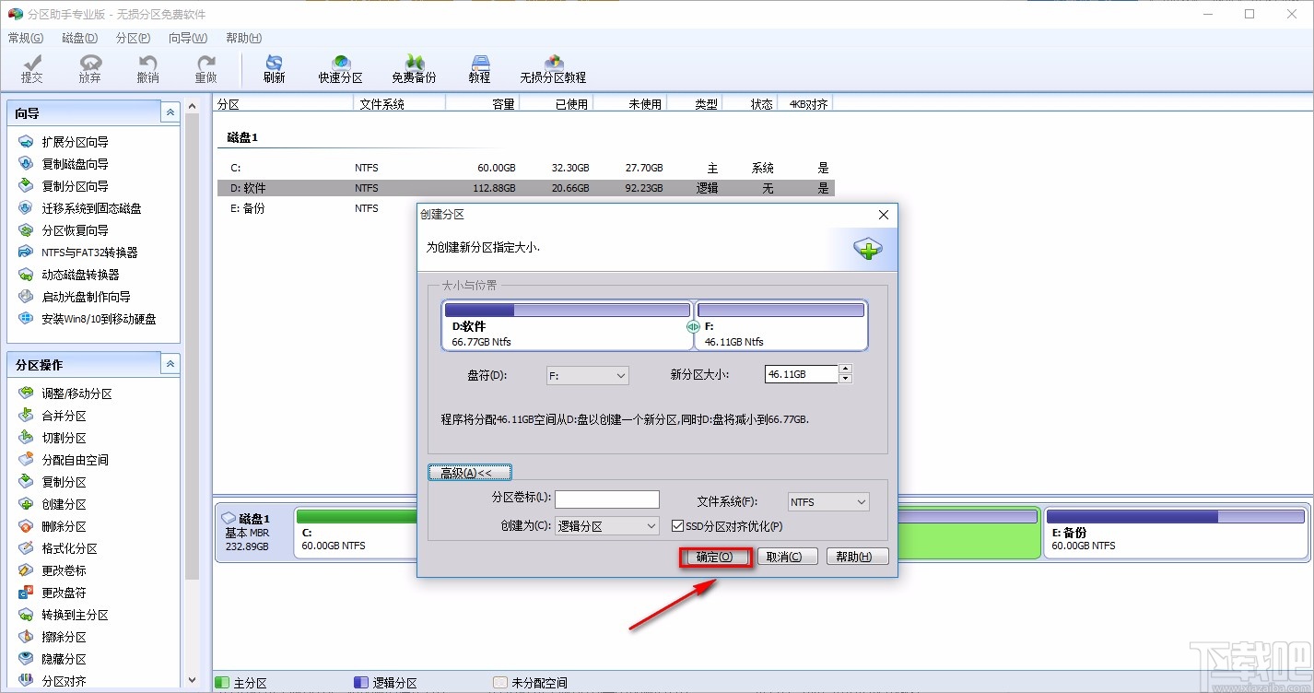This screenshot has height=693, width=1314.
Task: Collapse advanced options via 高级(A)<<
Action: (469, 473)
